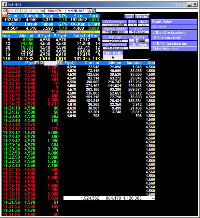
Task: Click the input field next to the FK button
Action: tap(50, 63)
